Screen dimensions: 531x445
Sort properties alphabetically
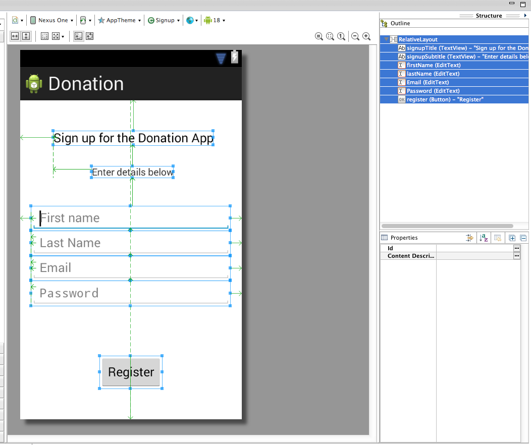coord(484,238)
